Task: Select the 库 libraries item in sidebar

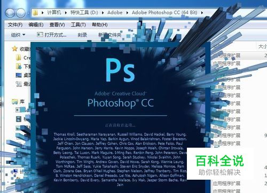Action: (x=18, y=101)
